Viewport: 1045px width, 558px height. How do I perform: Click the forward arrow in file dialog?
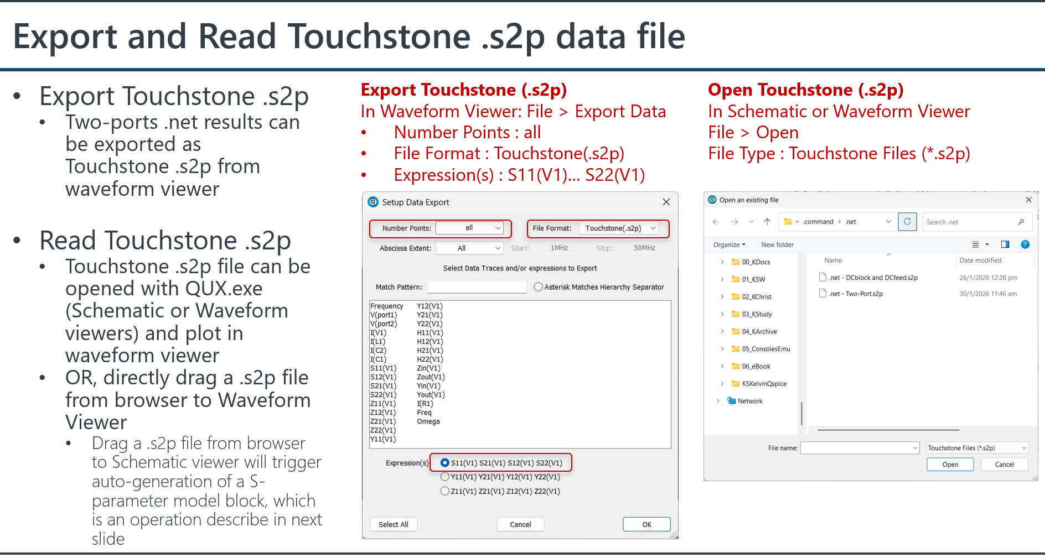[x=734, y=222]
